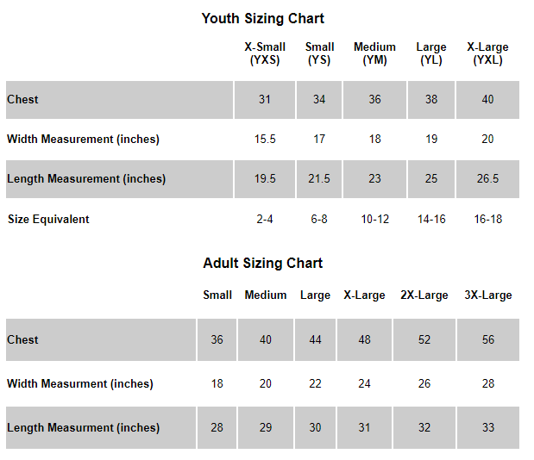Select the adult 2X-Large column header
The image size is (534, 460).
click(424, 295)
